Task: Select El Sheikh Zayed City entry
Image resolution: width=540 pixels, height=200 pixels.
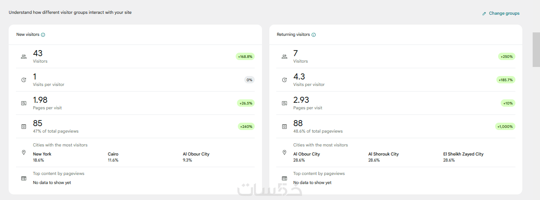Action: (x=463, y=154)
